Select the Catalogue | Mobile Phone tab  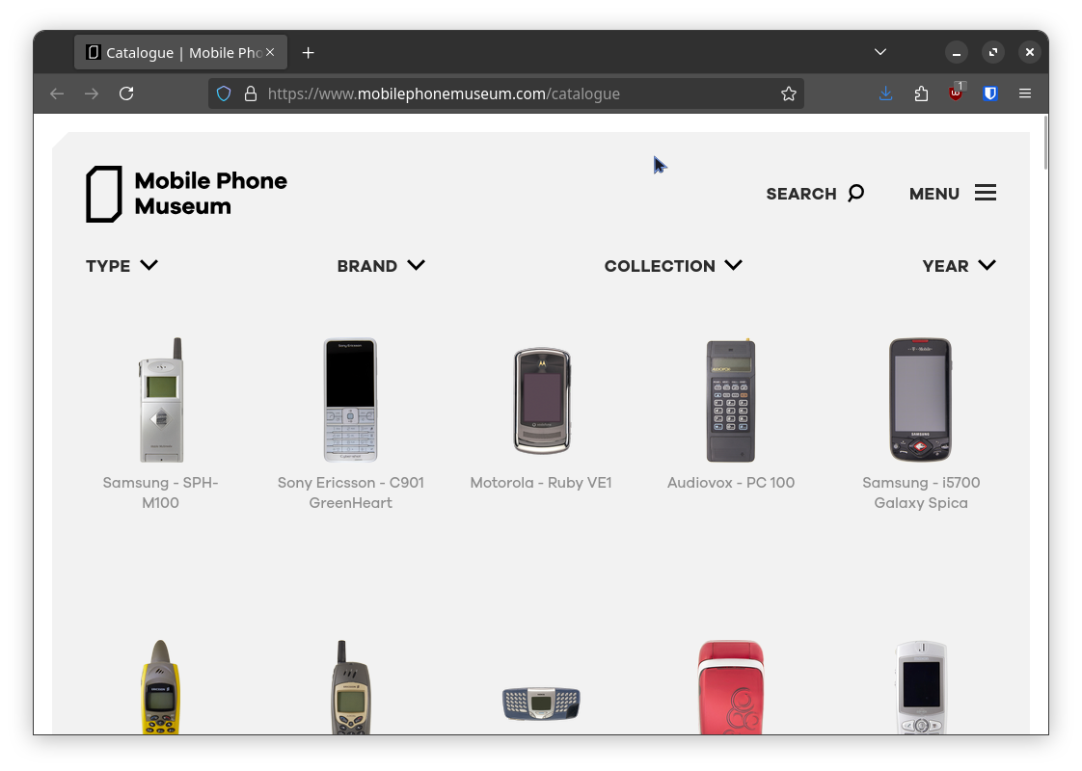[x=180, y=52]
